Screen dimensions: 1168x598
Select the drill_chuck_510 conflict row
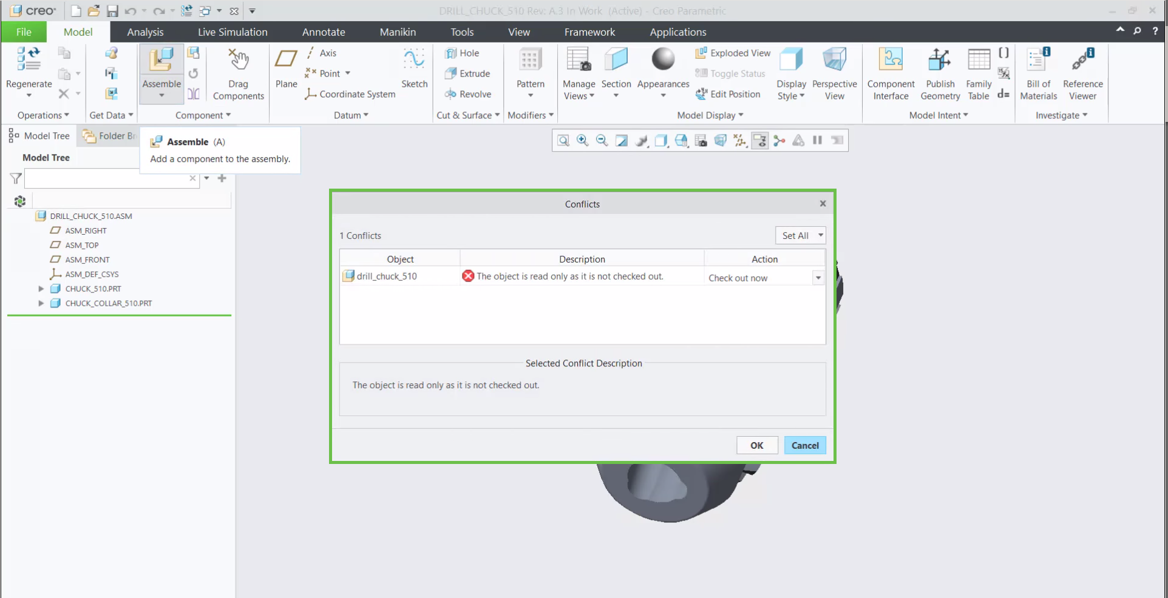pos(582,277)
